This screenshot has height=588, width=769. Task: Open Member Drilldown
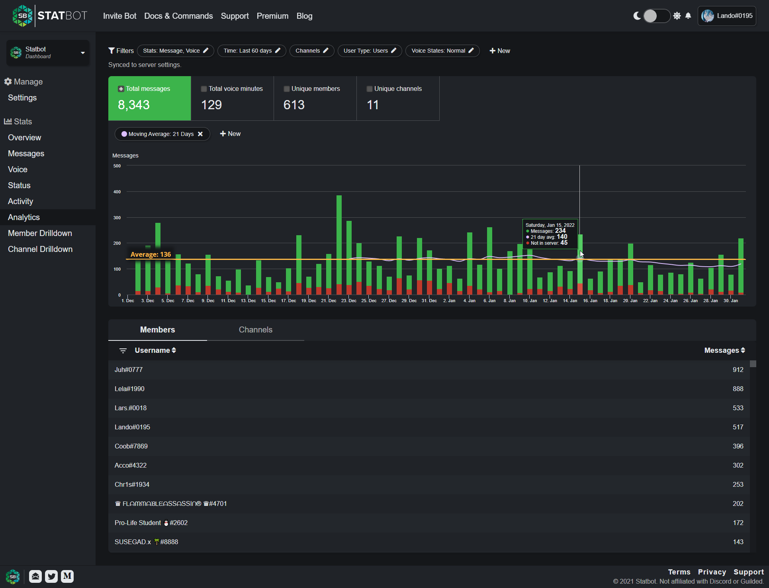(40, 233)
